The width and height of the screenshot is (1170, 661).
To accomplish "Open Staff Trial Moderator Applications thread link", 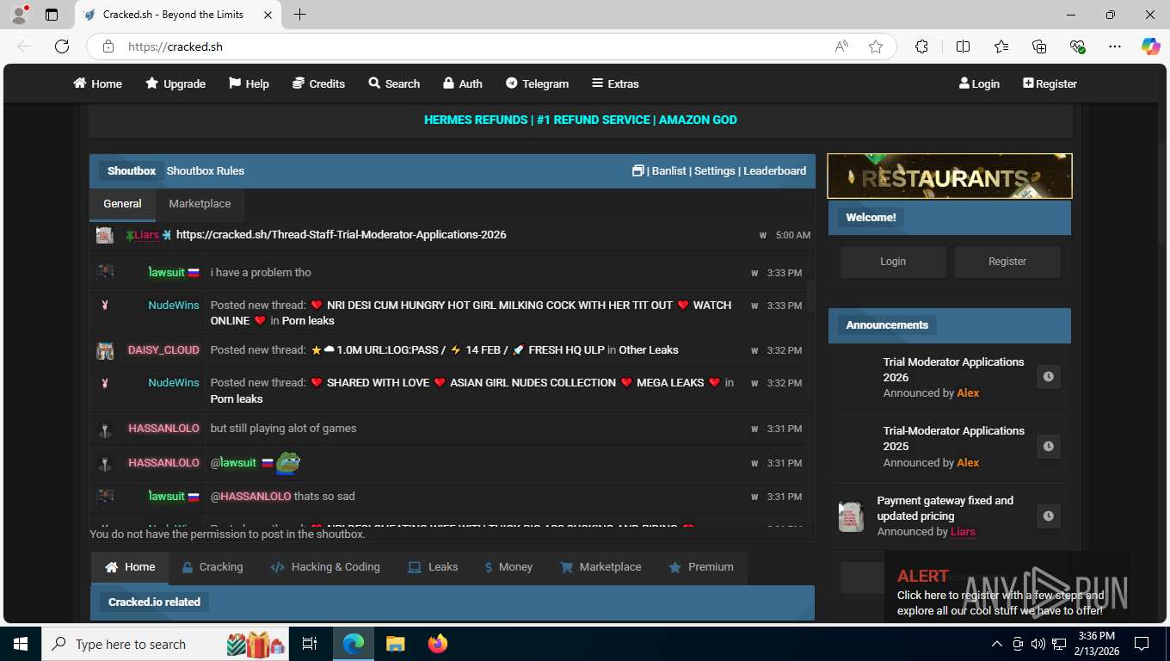I will pyautogui.click(x=342, y=234).
